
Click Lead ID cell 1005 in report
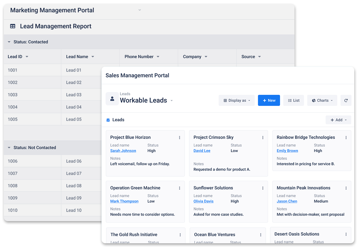[33, 119]
